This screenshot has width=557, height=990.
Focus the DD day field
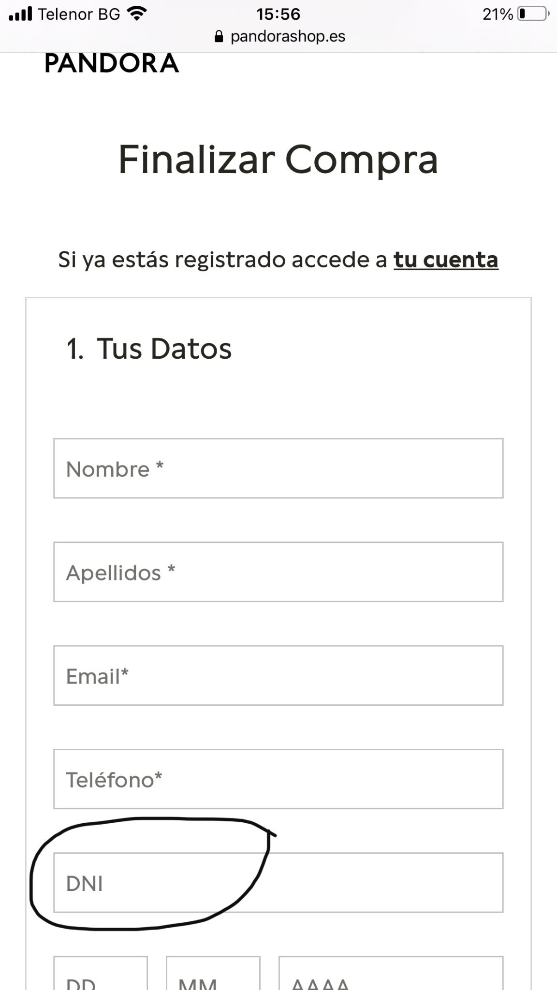pos(101,975)
